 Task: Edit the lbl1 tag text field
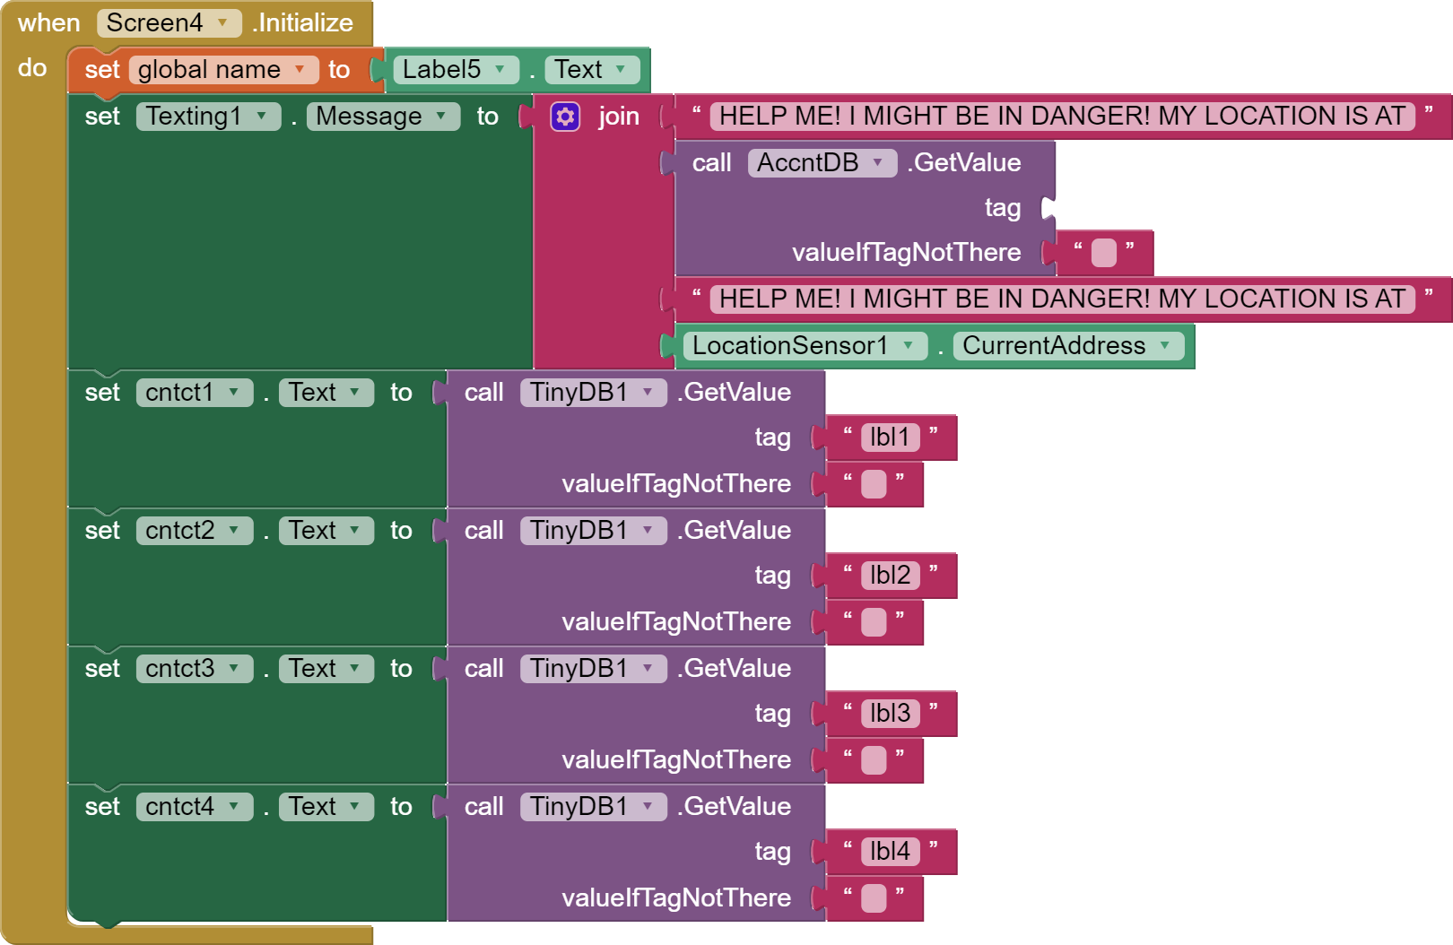tap(890, 438)
